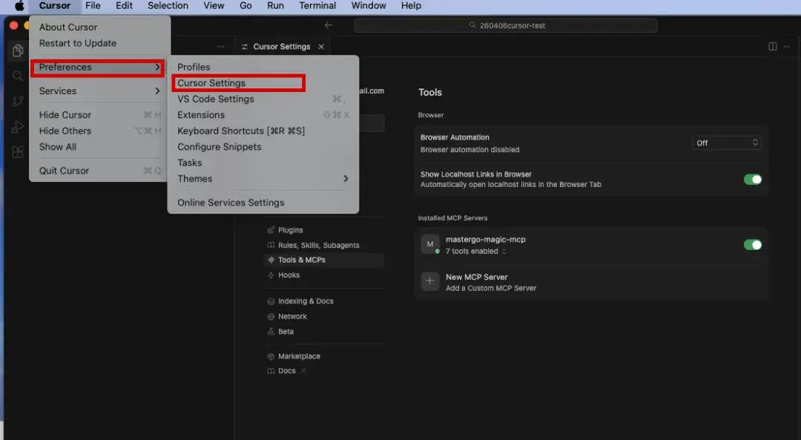This screenshot has width=801, height=440.
Task: Click the split editor icon at top right
Action: (x=773, y=47)
